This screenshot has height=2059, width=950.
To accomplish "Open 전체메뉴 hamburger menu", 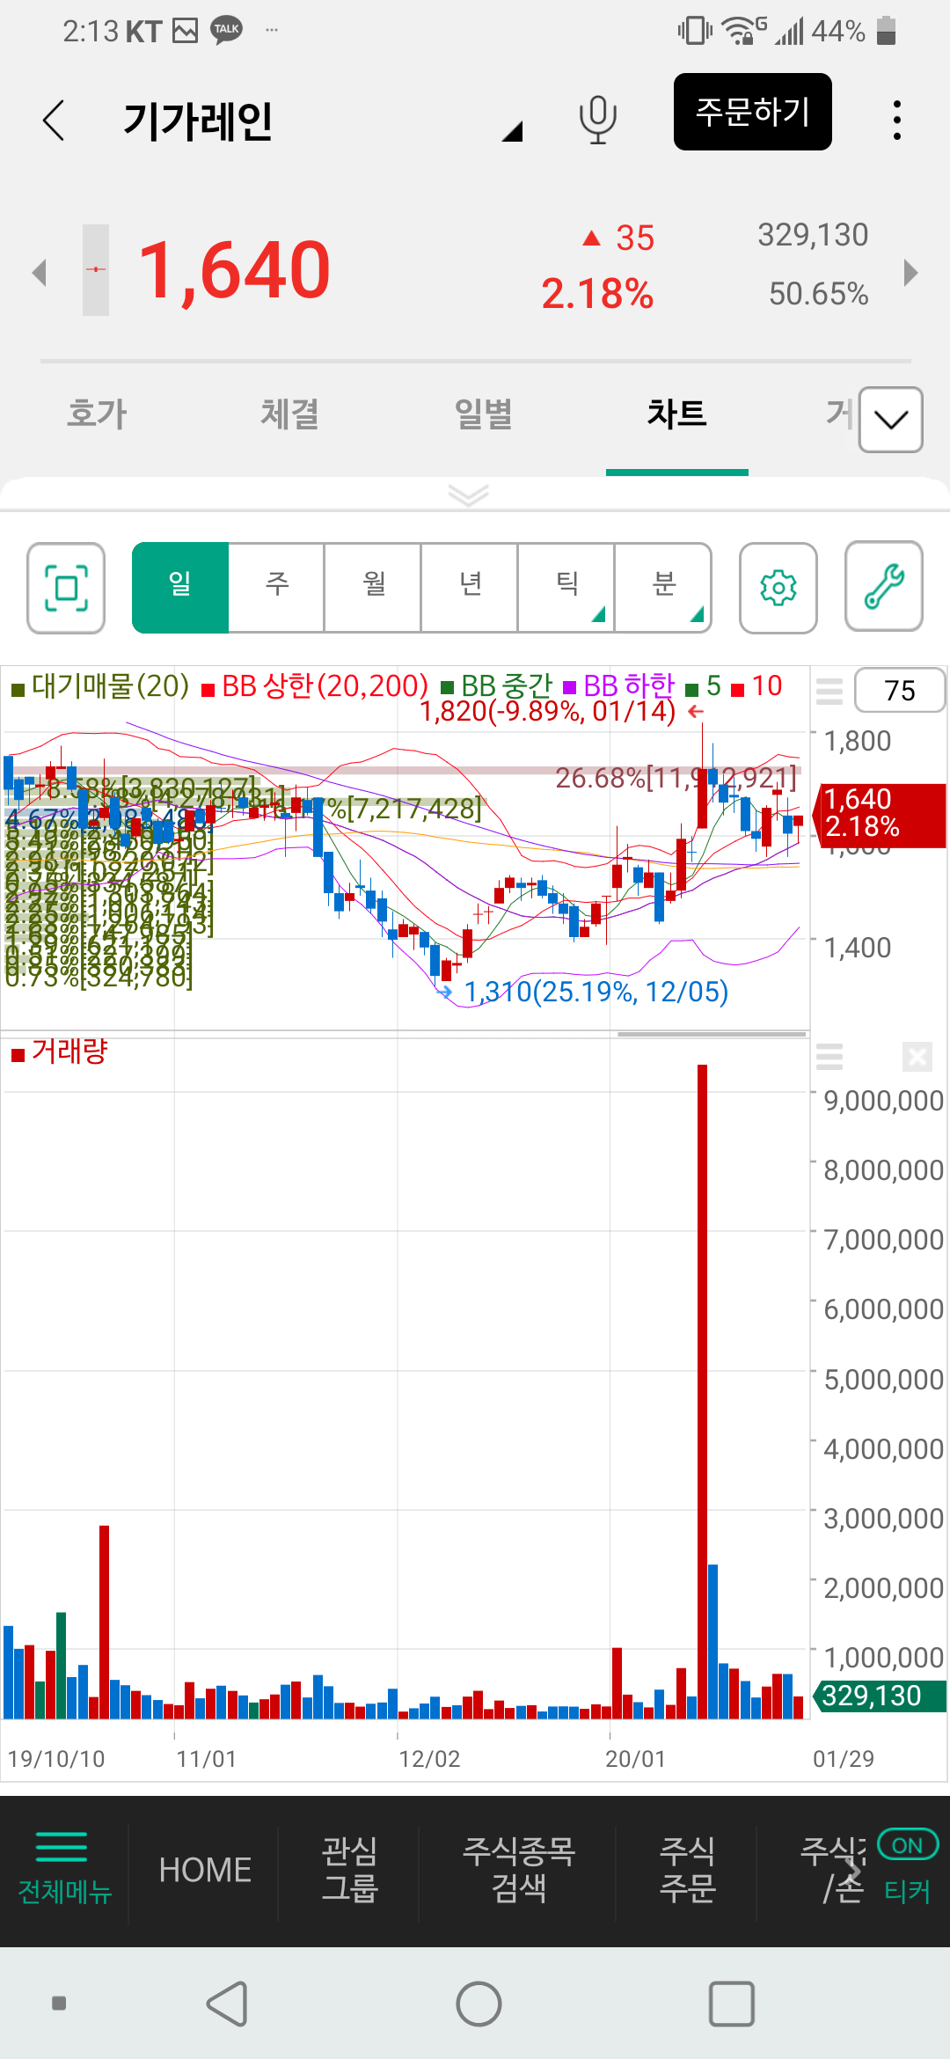I will [x=64, y=1869].
